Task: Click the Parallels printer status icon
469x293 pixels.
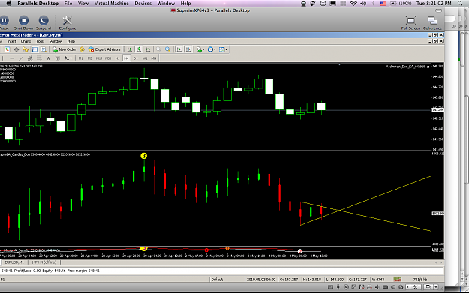Action: [x=369, y=287]
